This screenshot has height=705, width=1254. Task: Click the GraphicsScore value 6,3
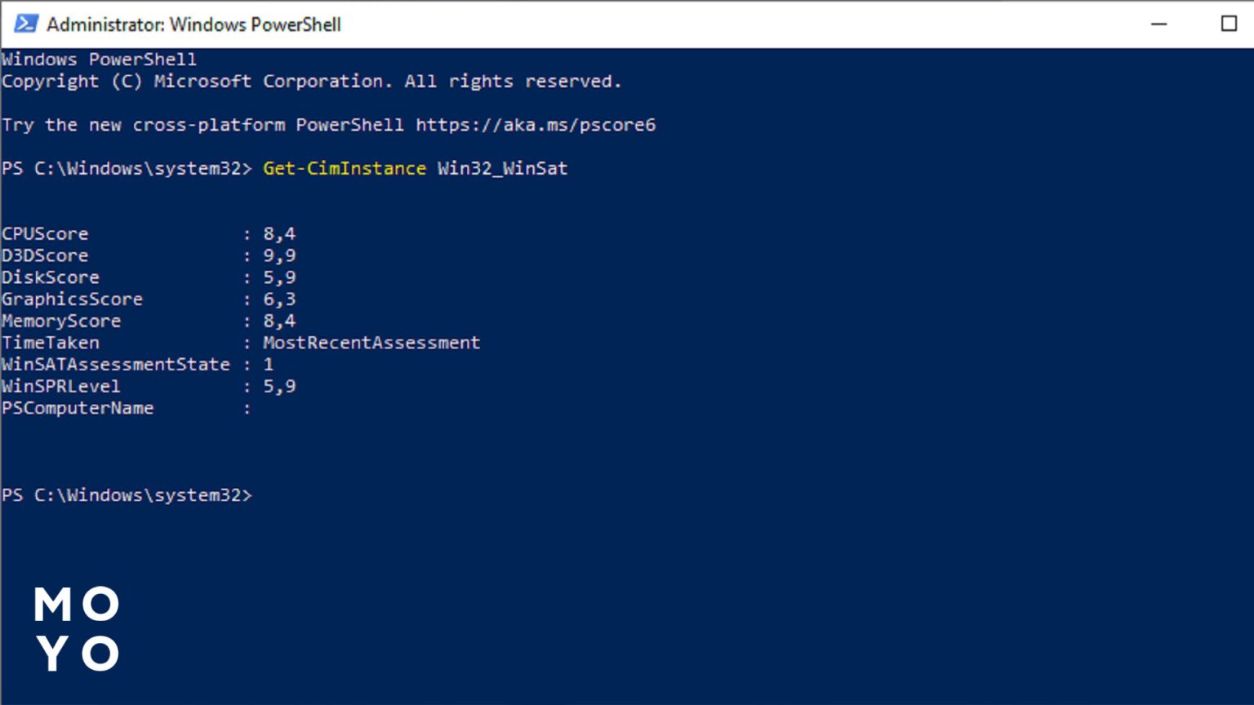pyautogui.click(x=279, y=299)
